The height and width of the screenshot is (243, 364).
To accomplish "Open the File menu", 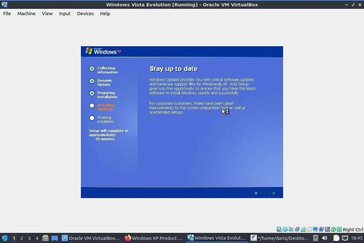I will pyautogui.click(x=7, y=14).
